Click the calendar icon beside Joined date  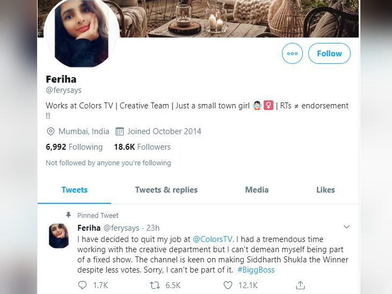pos(120,131)
